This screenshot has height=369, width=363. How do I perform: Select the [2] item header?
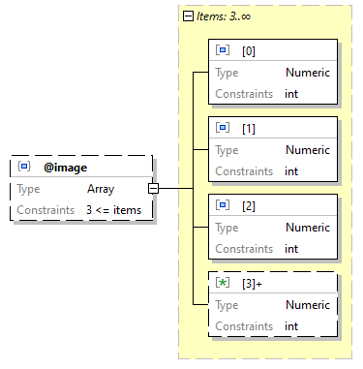(x=273, y=205)
